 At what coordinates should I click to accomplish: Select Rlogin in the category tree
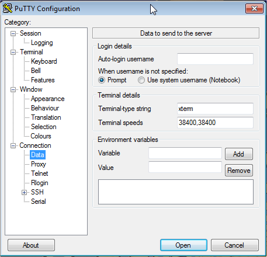tap(40, 183)
